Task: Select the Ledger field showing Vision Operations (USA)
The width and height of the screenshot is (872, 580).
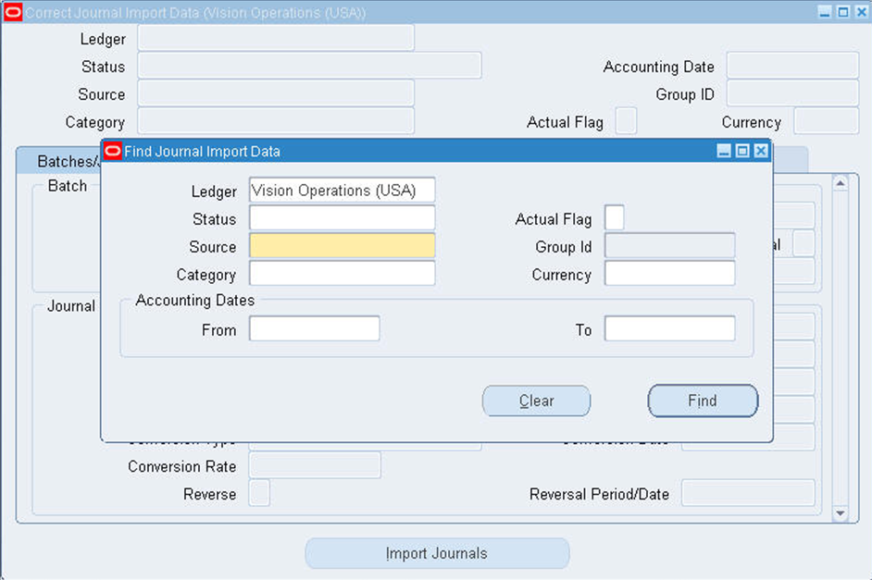Action: click(x=342, y=190)
